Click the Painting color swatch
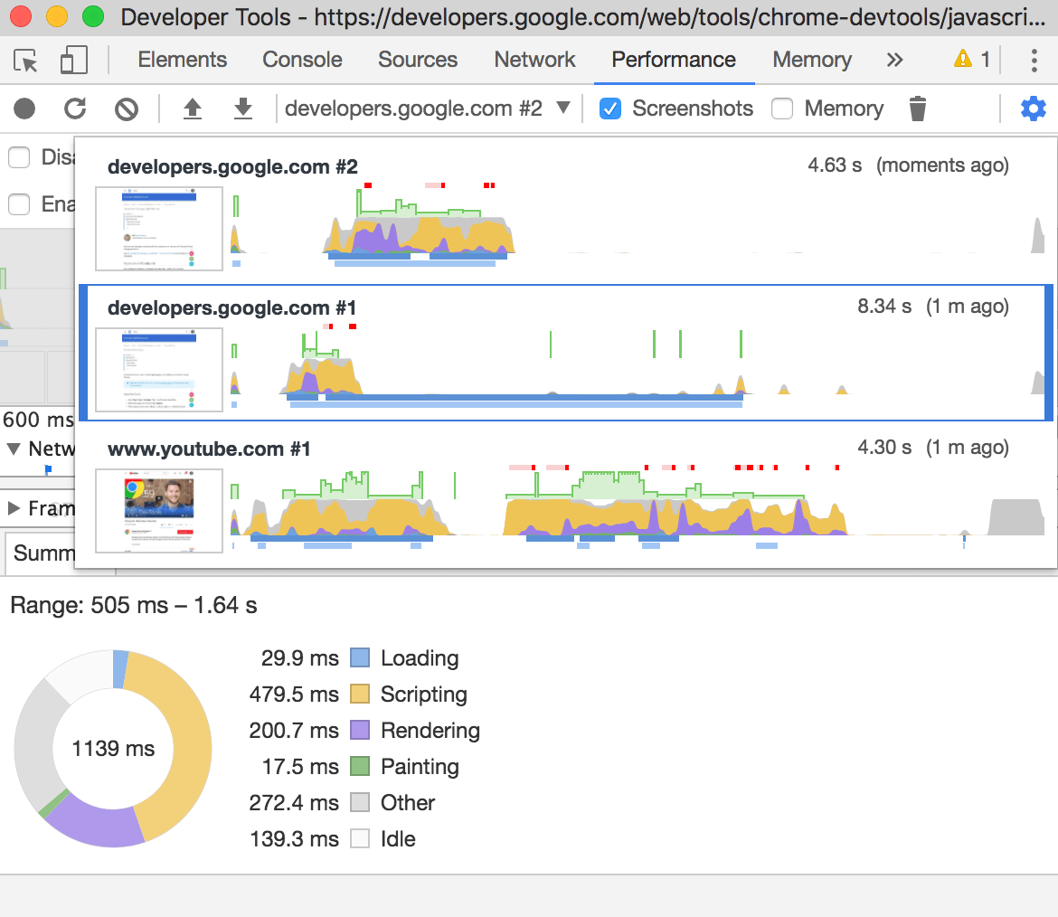 coord(360,767)
